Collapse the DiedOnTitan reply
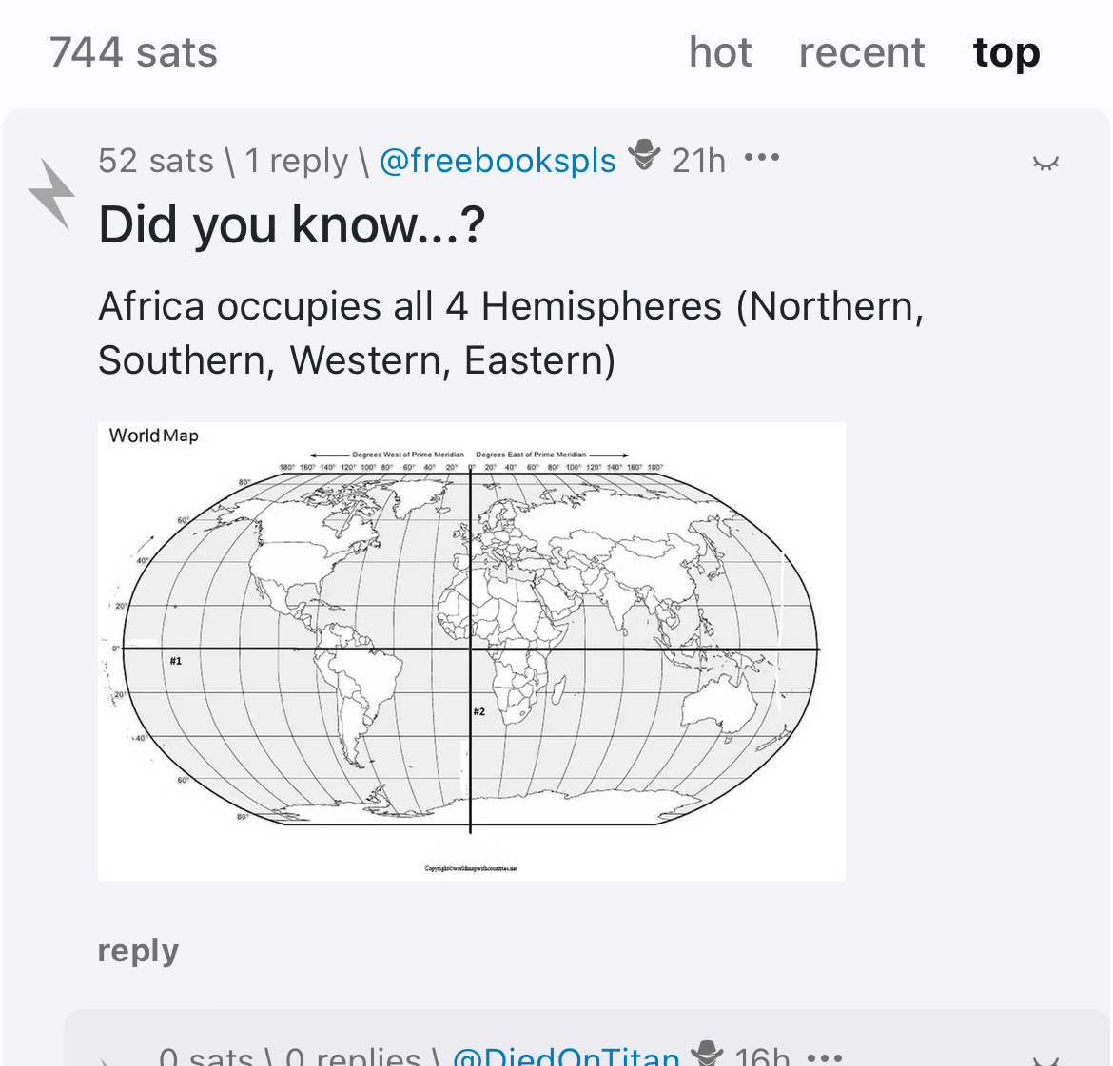The width and height of the screenshot is (1113, 1066). [1045, 1059]
